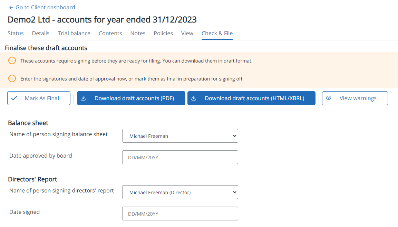The image size is (398, 227).
Task: Select the Notes tab
Action: [x=138, y=34]
